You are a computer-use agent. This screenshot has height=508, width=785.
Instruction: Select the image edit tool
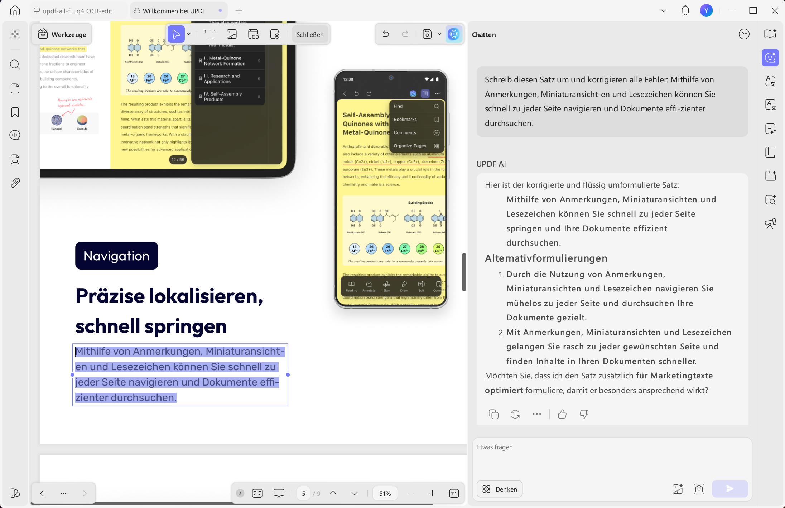click(232, 34)
